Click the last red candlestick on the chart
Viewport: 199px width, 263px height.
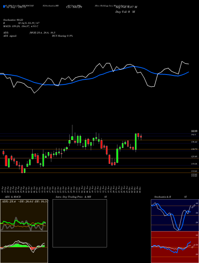pos(141,137)
